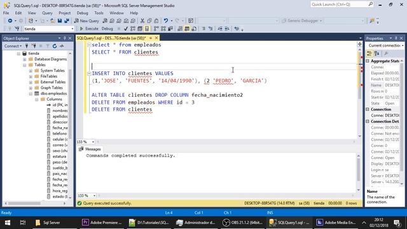Click Display Estimated Execution Plan icon

[x=133, y=29]
